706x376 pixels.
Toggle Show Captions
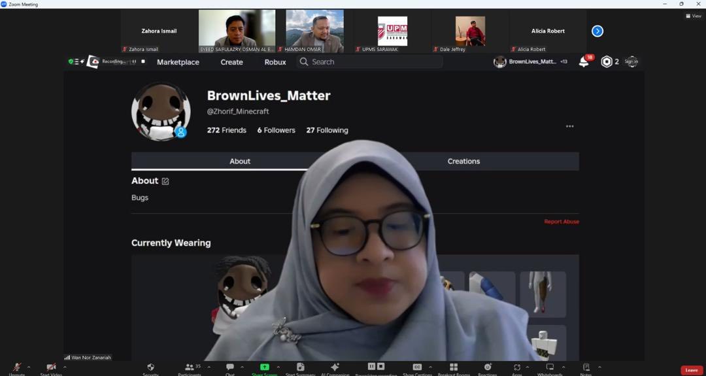(x=417, y=369)
